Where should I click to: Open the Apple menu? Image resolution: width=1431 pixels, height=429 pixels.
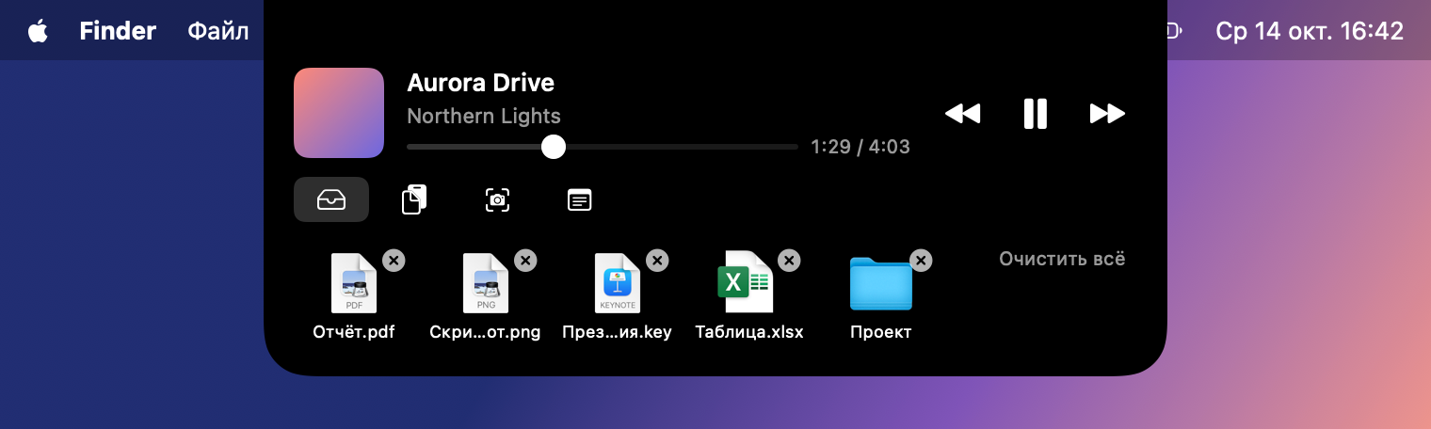[38, 31]
